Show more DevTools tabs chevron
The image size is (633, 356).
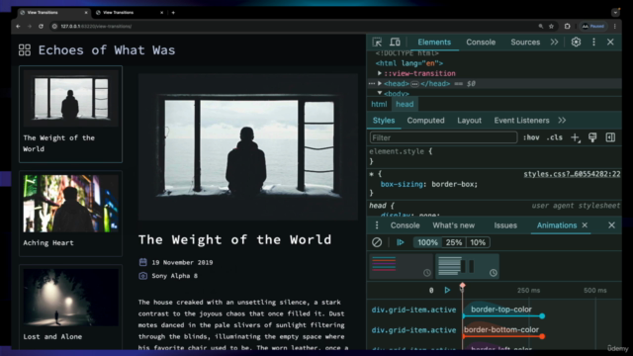point(554,42)
